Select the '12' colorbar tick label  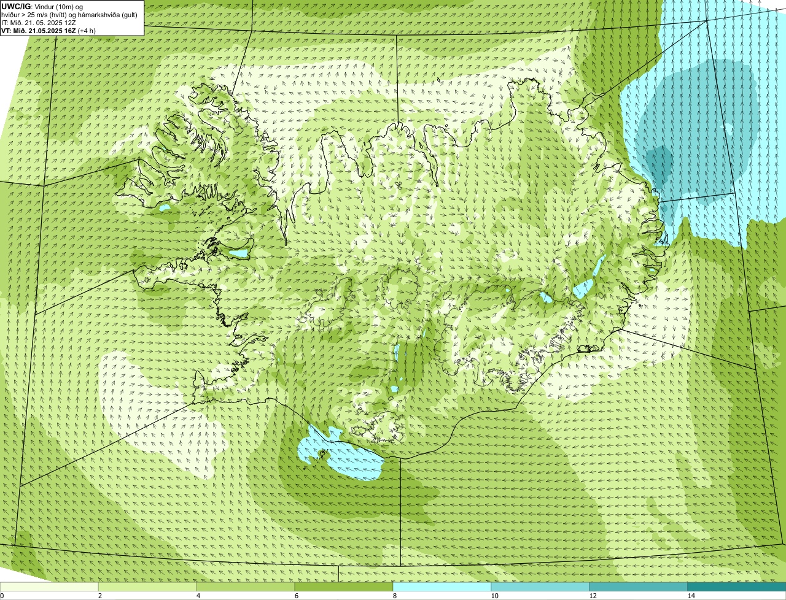click(593, 596)
